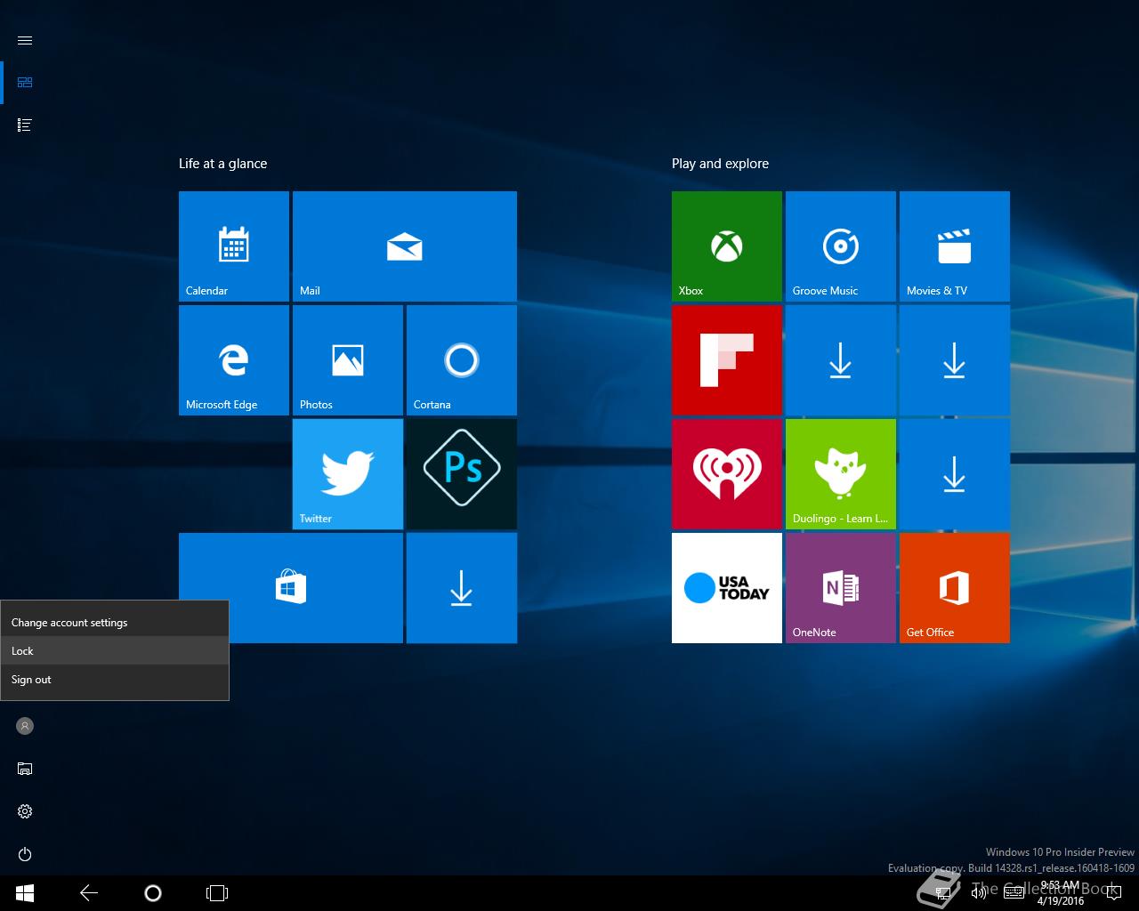This screenshot has width=1139, height=911.
Task: Open the Calendar tile
Action: click(234, 246)
